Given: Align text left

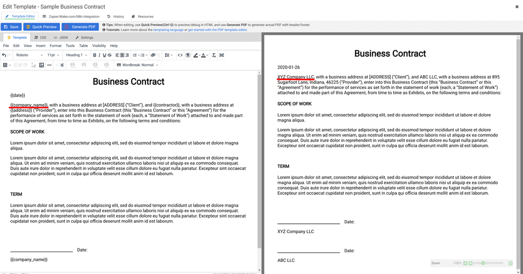Looking at the screenshot, I should [x=117, y=55].
